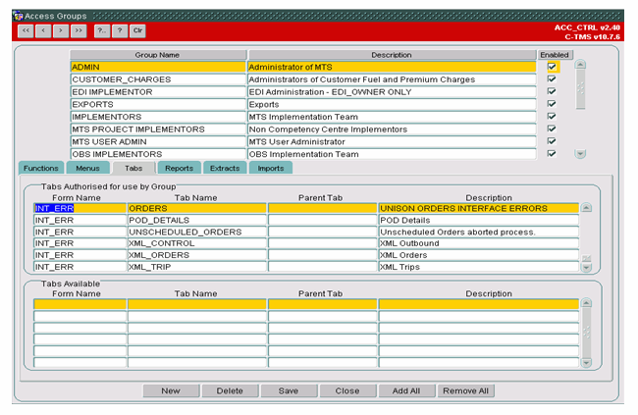The image size is (638, 415).
Task: Select the EXPORTS group name
Action: pyautogui.click(x=158, y=104)
